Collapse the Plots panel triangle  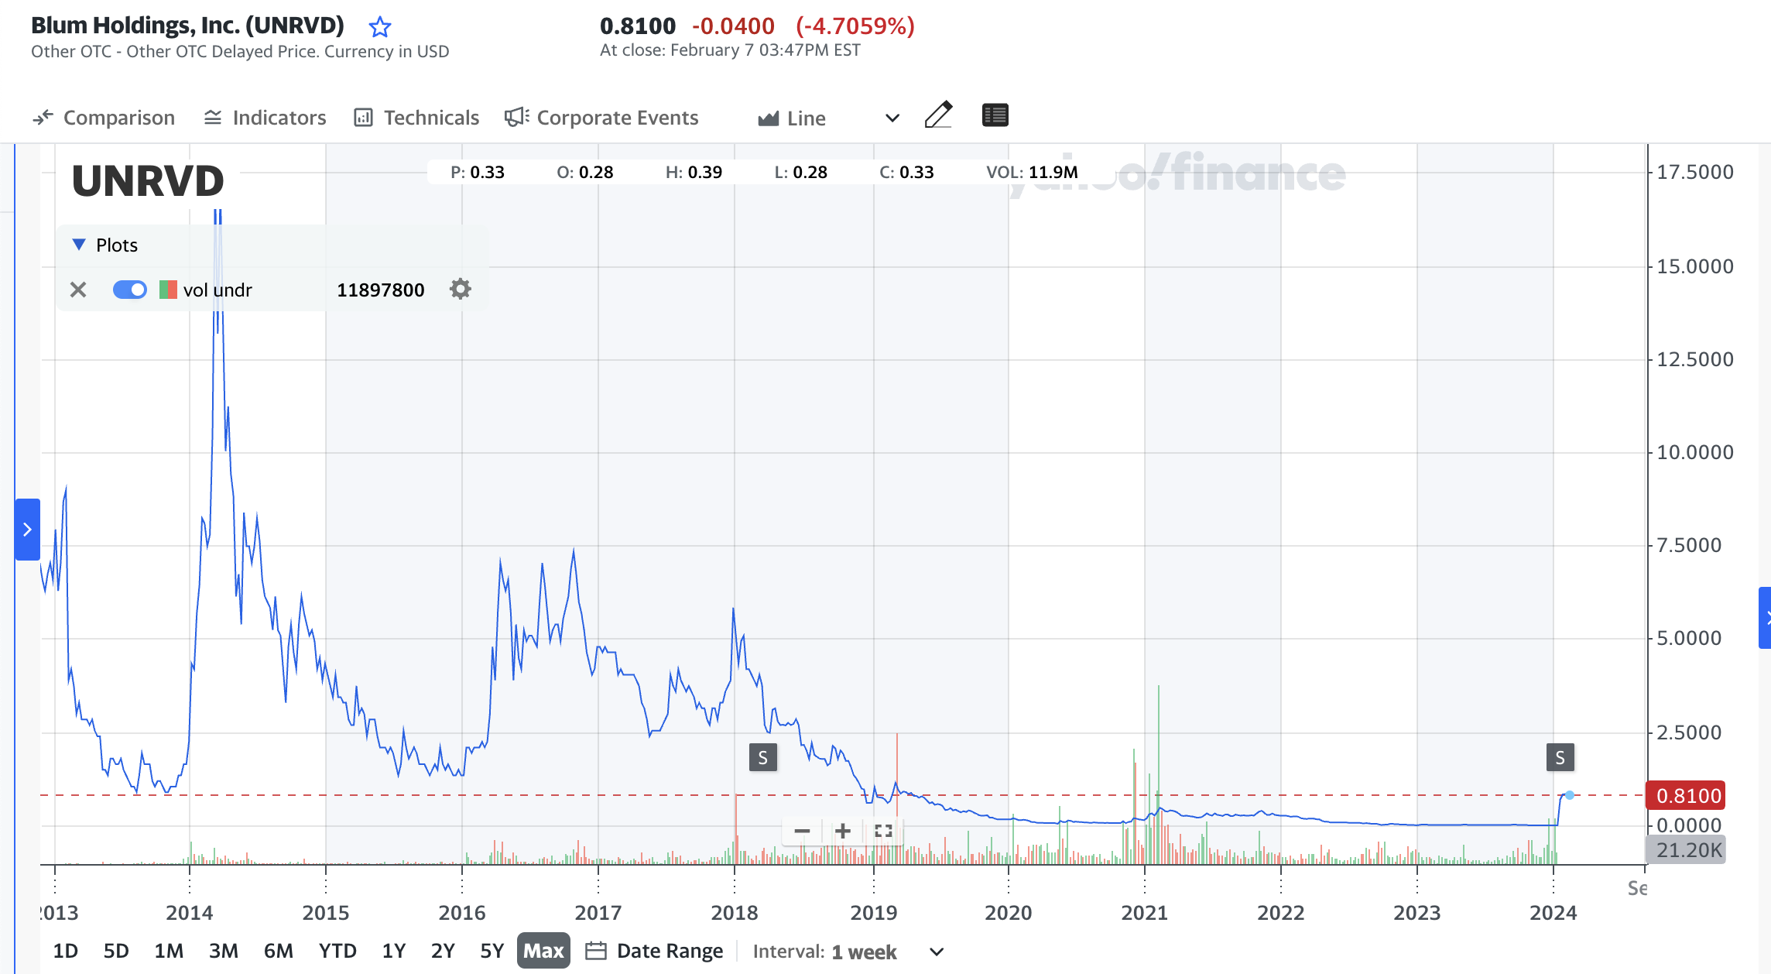pos(78,245)
